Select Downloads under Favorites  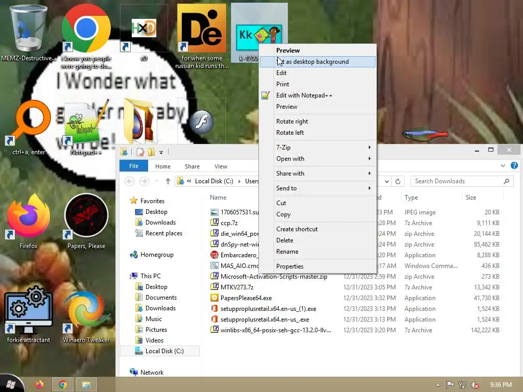(155, 223)
